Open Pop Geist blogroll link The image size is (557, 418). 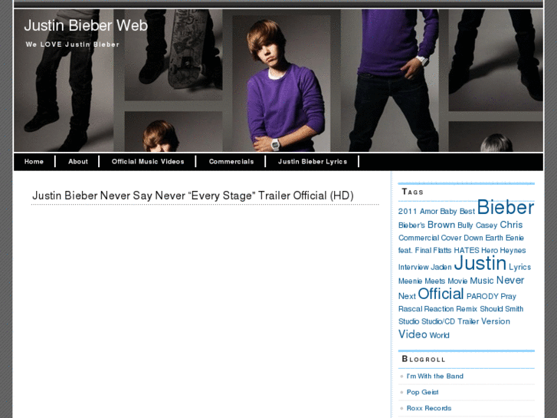[x=422, y=392]
